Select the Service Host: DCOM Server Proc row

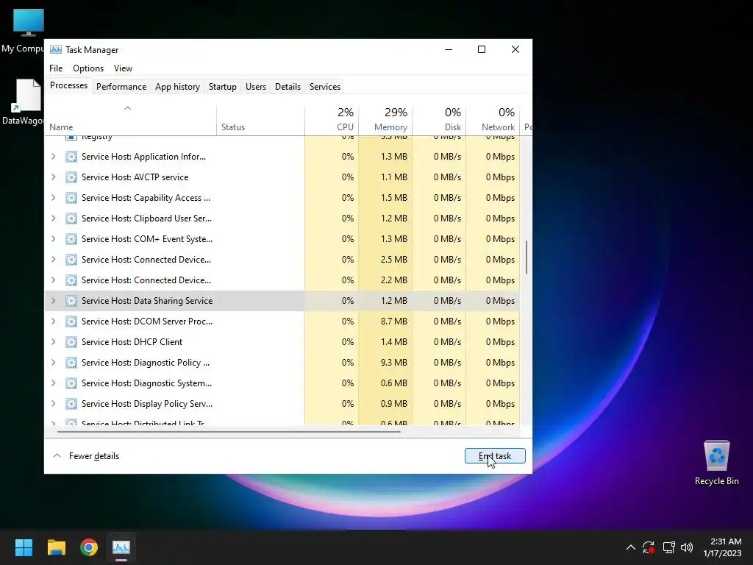tap(282, 321)
